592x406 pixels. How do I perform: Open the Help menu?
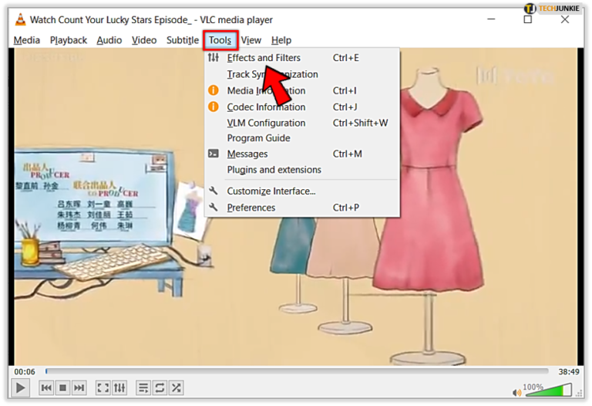(x=281, y=40)
